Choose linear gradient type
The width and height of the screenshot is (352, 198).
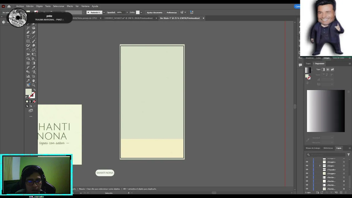[323, 70]
